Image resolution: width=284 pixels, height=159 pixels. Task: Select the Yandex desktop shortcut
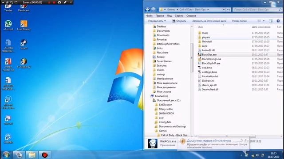(x=8, y=8)
